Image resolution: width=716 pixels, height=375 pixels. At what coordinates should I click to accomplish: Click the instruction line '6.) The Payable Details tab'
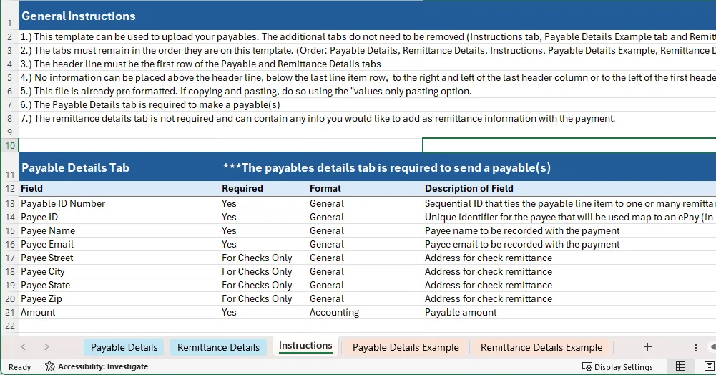point(149,104)
